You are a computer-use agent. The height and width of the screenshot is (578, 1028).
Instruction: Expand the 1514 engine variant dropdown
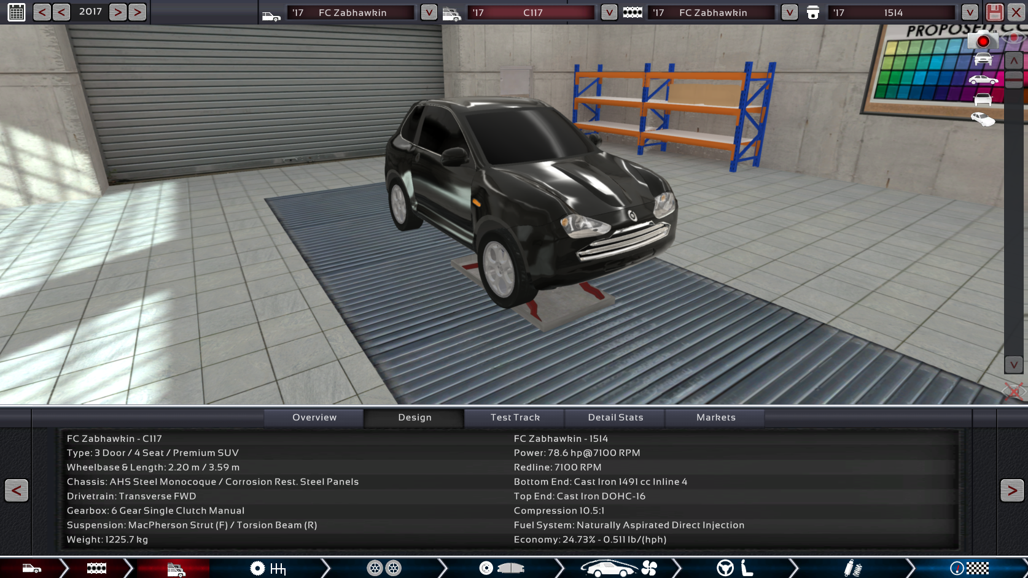coord(969,12)
